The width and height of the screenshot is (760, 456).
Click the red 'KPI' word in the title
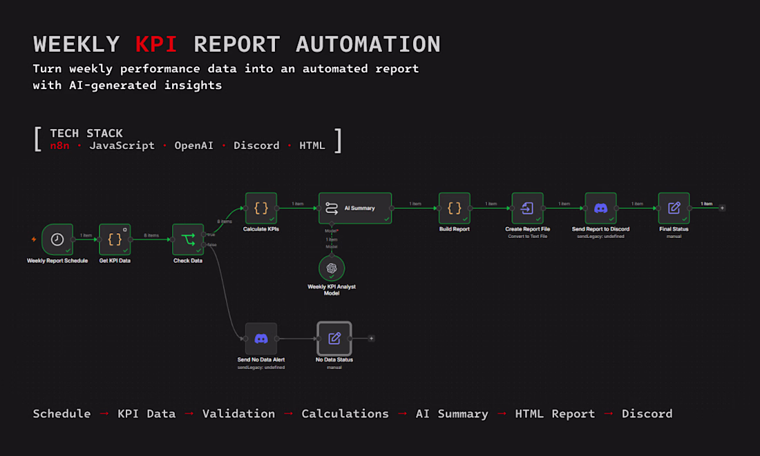pyautogui.click(x=156, y=45)
